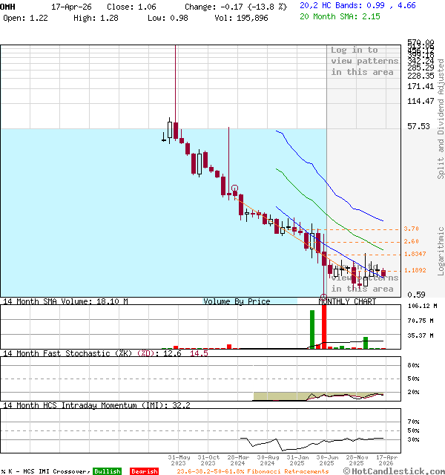Viewport: 445px width, 475px height.
Task: Click the circle marker on the 2024 candlestick
Action: (x=235, y=189)
